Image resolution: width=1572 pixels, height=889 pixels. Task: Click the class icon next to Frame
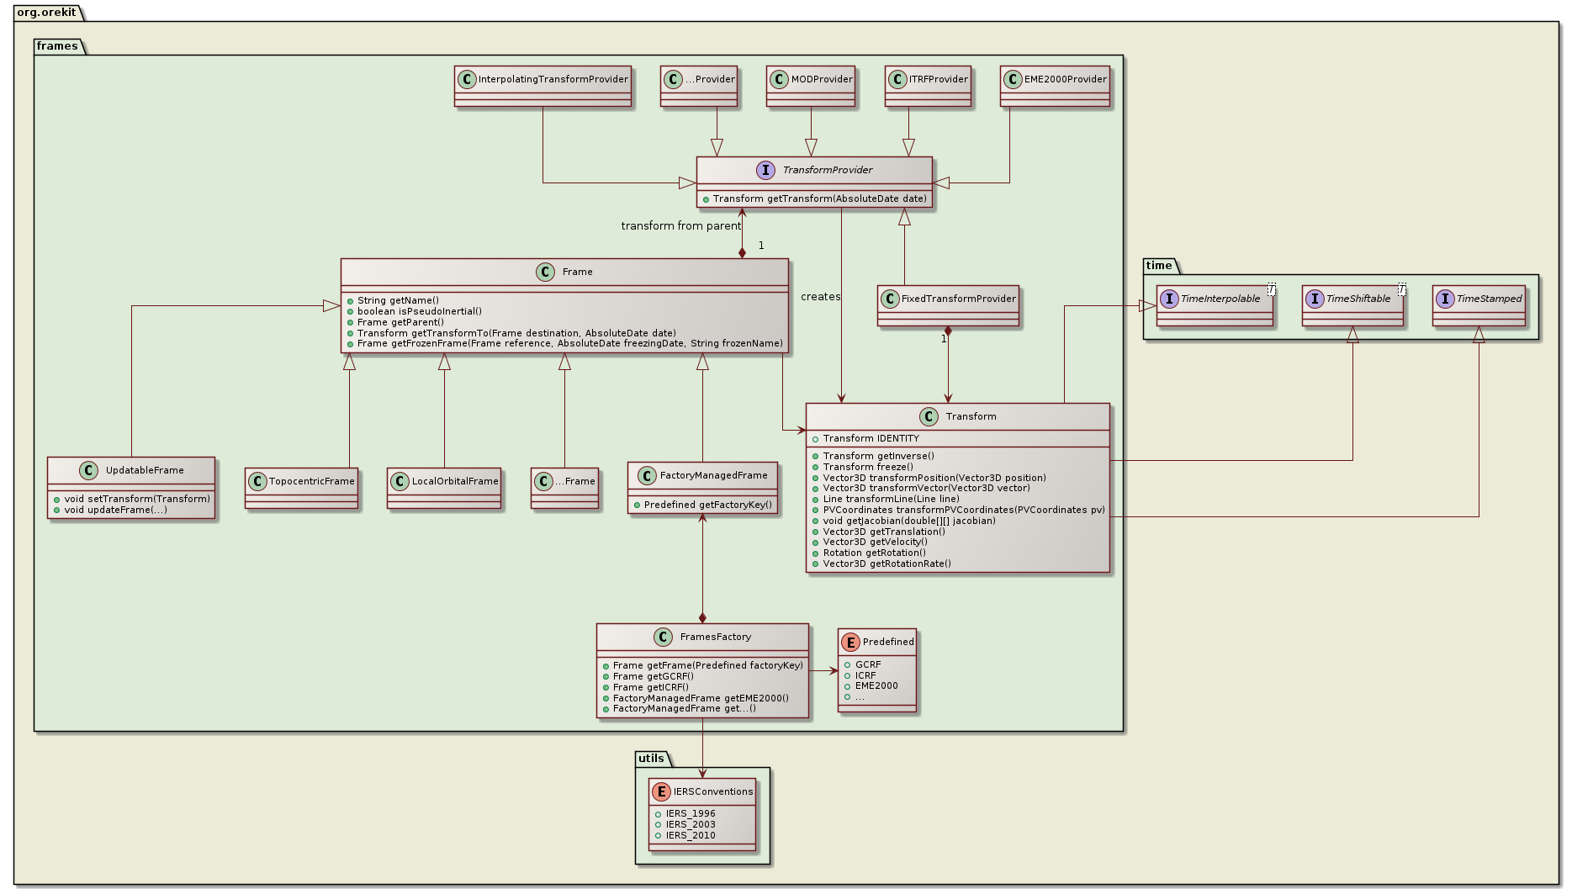click(545, 272)
